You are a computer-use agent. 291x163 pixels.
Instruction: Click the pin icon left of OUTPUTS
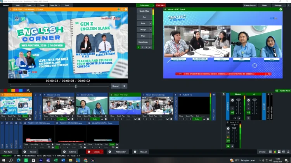tap(223, 94)
